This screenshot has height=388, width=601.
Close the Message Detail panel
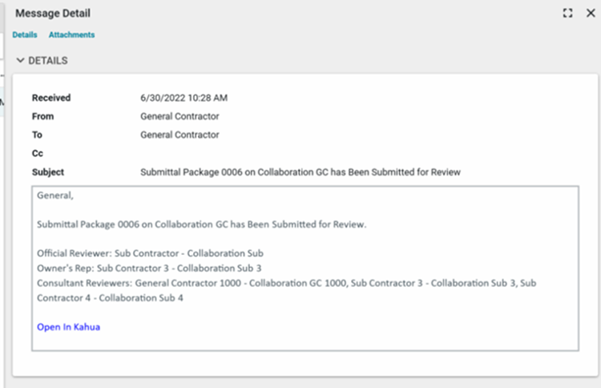coord(590,14)
